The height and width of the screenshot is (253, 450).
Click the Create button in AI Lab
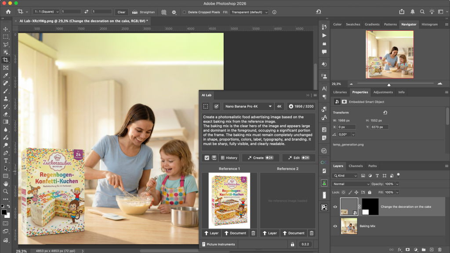[260, 158]
